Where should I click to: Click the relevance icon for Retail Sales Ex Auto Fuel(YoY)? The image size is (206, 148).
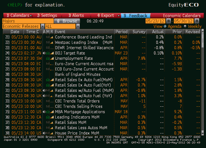pos(52,85)
